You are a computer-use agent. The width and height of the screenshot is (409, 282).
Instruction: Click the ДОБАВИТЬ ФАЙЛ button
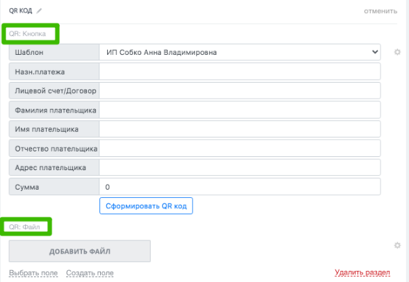point(80,251)
